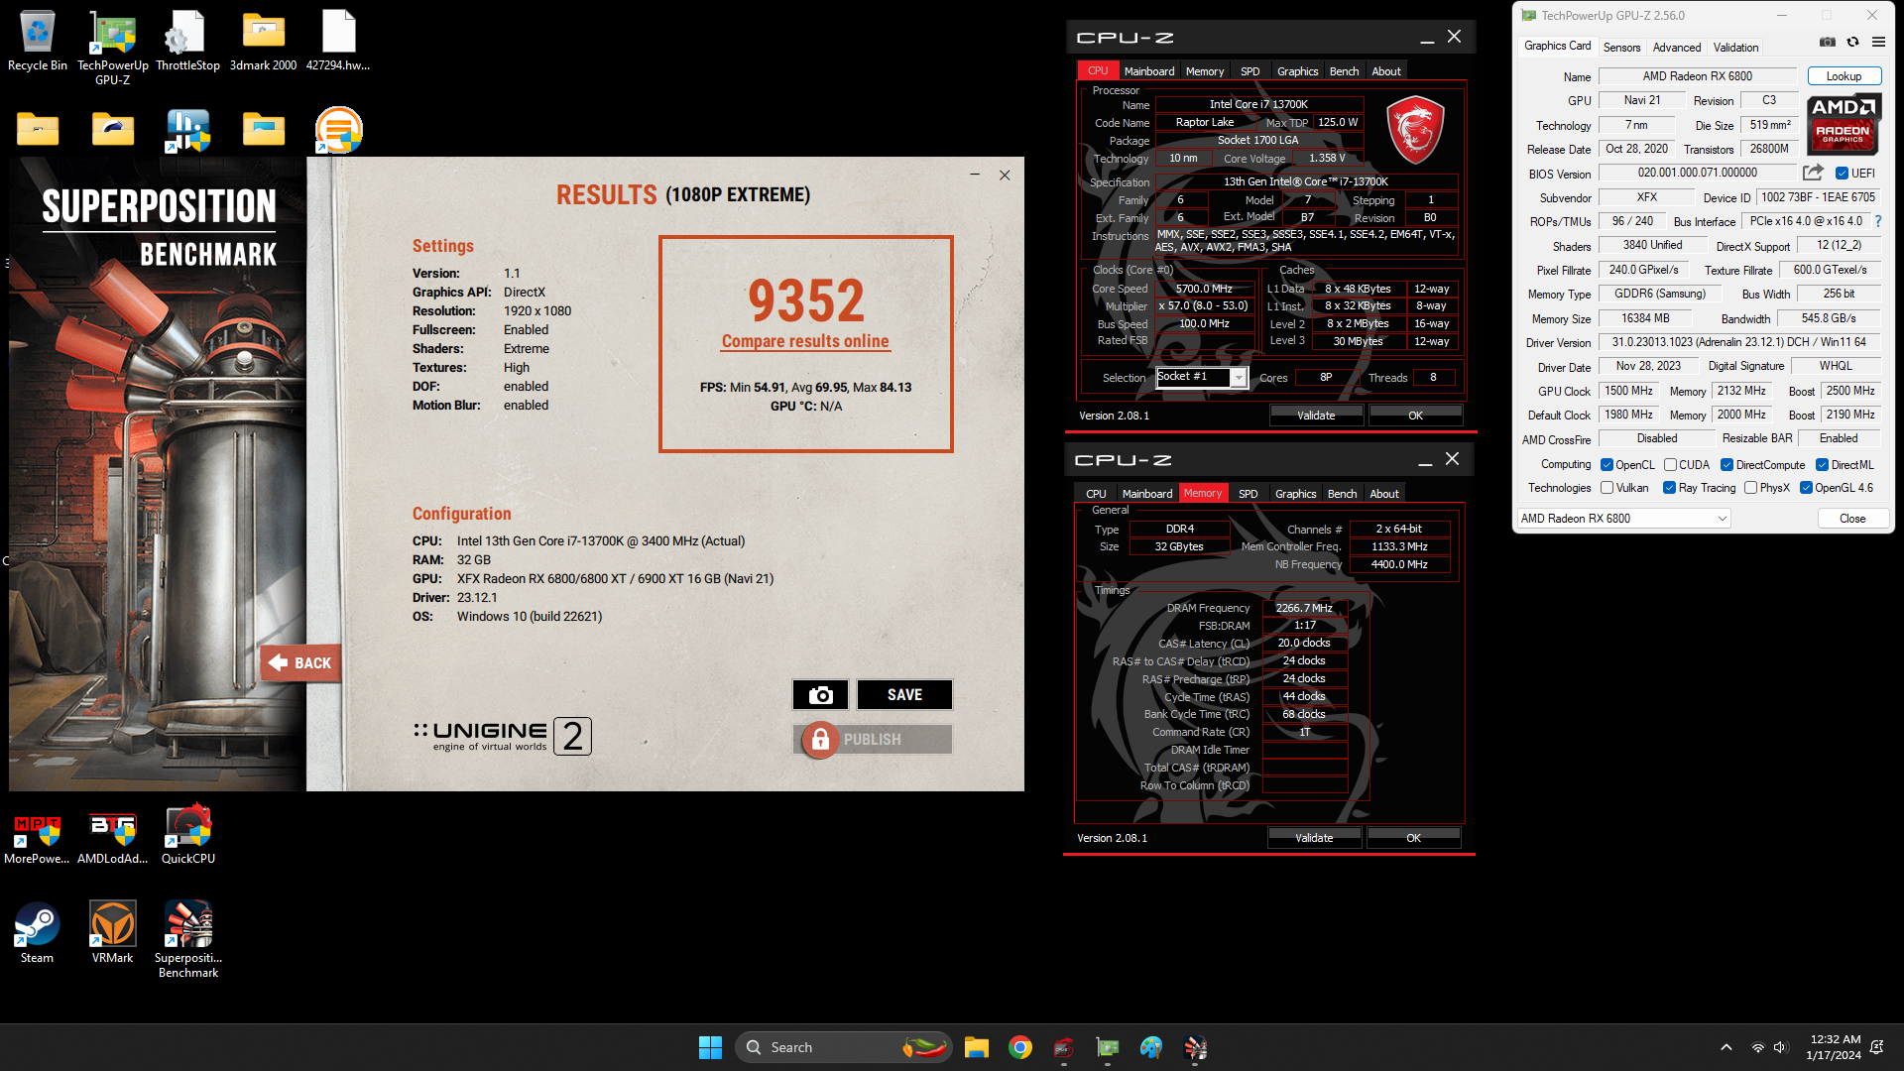Click the GPU-Z refresh icon
This screenshot has height=1071, width=1904.
click(x=1852, y=42)
